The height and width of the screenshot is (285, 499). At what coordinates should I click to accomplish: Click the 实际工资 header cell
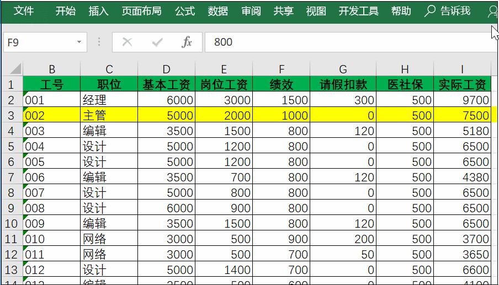462,84
